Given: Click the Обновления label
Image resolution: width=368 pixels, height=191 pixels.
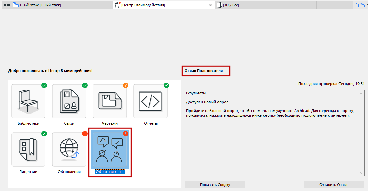Looking at the screenshot, I should (x=69, y=172).
